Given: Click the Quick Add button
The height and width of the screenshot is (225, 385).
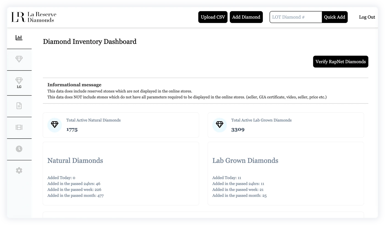Looking at the screenshot, I should (x=334, y=17).
